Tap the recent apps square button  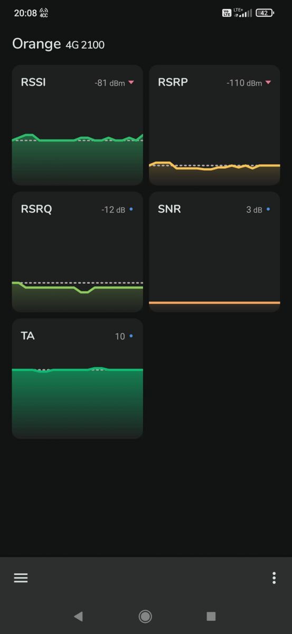tap(211, 616)
